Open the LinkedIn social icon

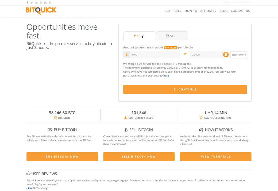click(45, 2)
